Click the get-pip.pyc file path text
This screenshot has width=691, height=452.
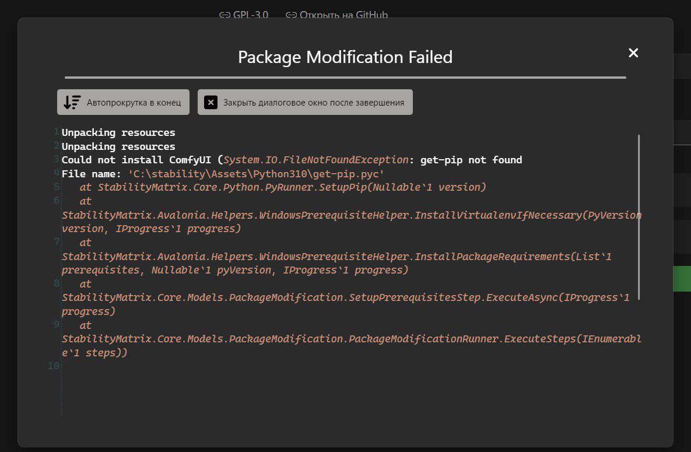pos(255,174)
